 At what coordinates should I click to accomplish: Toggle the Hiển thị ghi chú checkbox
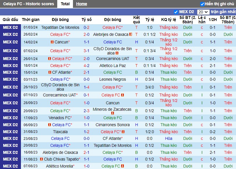202,4
